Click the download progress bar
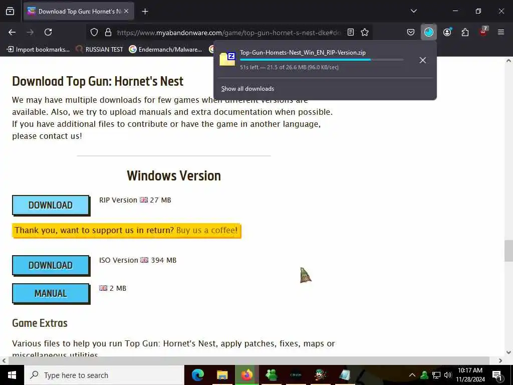The width and height of the screenshot is (513, 385). pyautogui.click(x=322, y=60)
